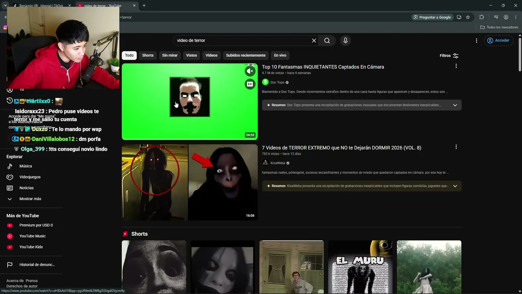Select the Shorts filter chip
This screenshot has width=522, height=294.
[148, 55]
